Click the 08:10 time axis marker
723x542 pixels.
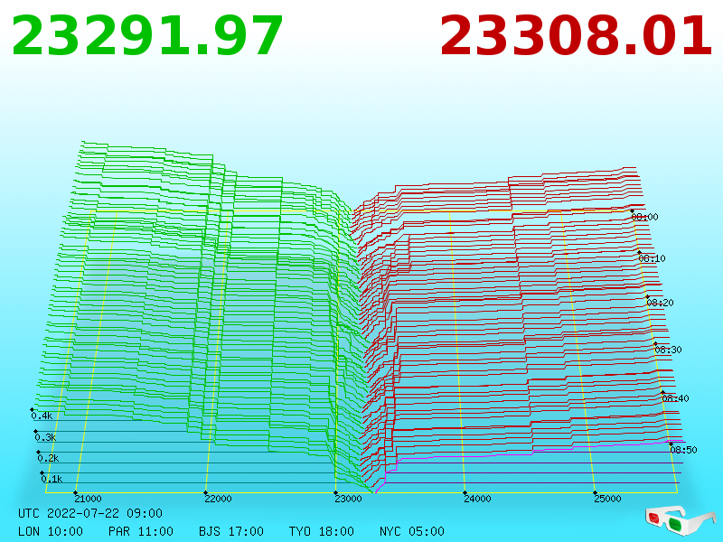coord(652,258)
